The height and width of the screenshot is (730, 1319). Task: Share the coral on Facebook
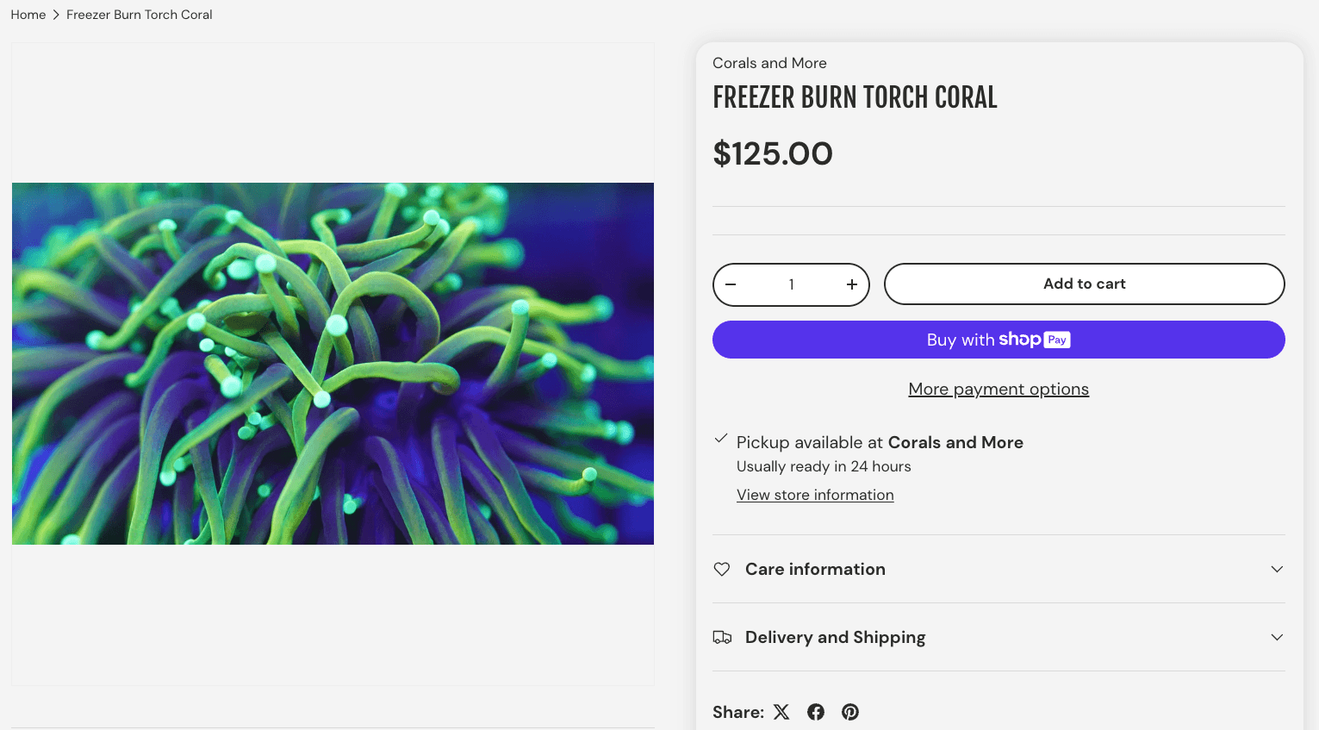click(816, 712)
